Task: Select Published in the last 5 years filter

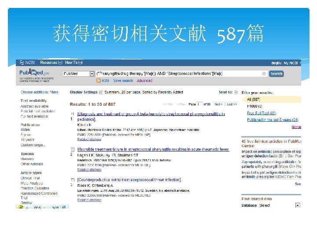Action: coord(273,119)
